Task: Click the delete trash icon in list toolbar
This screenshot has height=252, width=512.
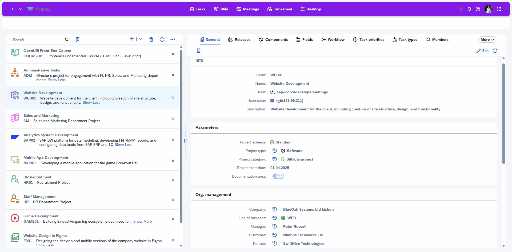Action: pos(151,39)
